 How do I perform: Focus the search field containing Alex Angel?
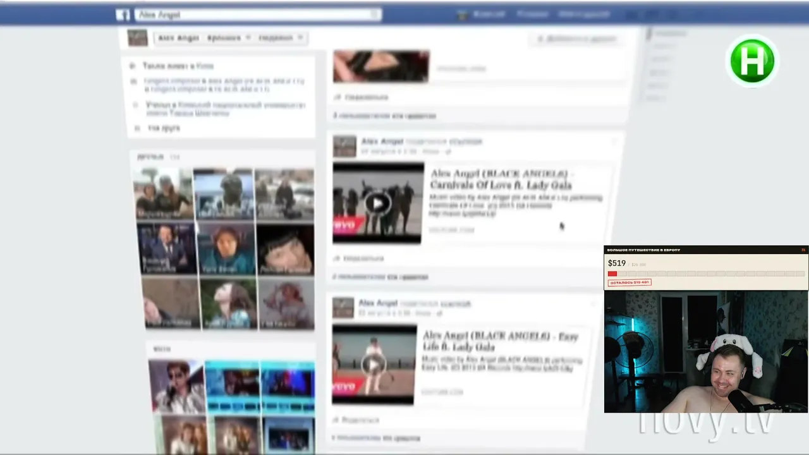[x=257, y=15]
